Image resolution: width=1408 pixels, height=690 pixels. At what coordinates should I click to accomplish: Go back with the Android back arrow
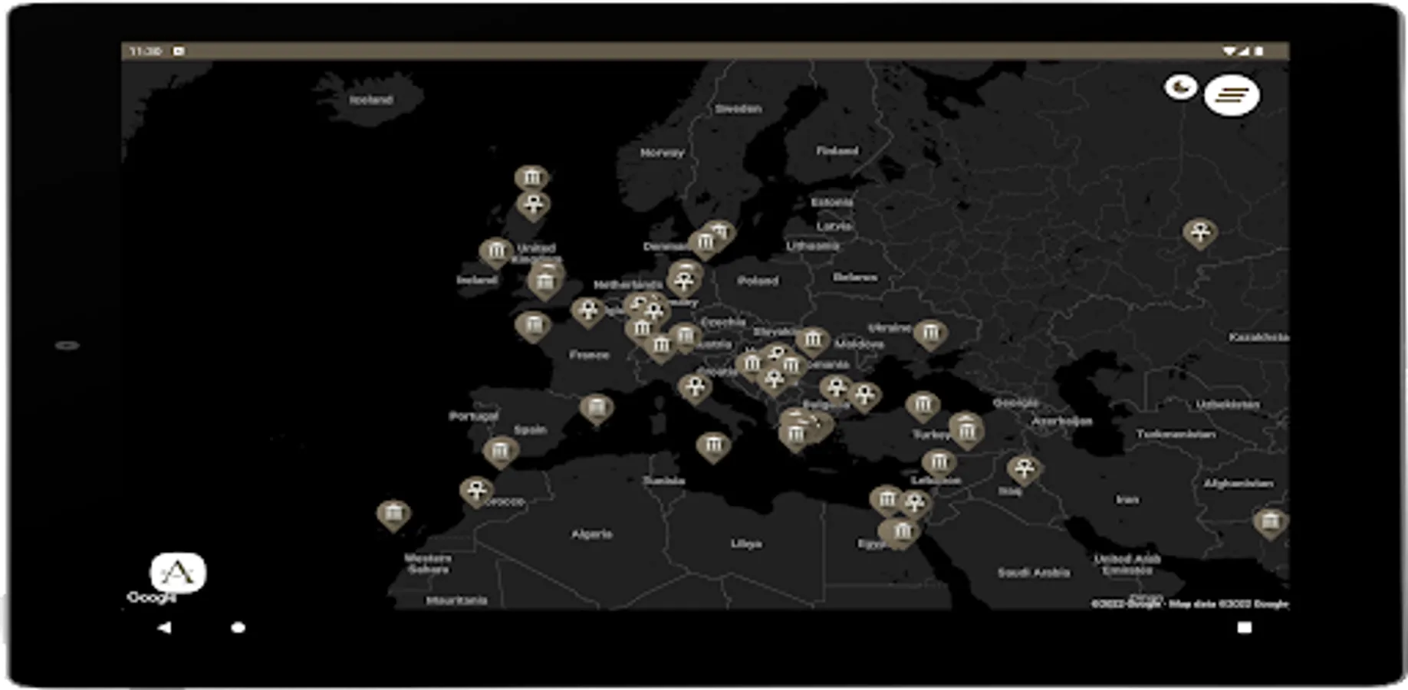pyautogui.click(x=164, y=628)
